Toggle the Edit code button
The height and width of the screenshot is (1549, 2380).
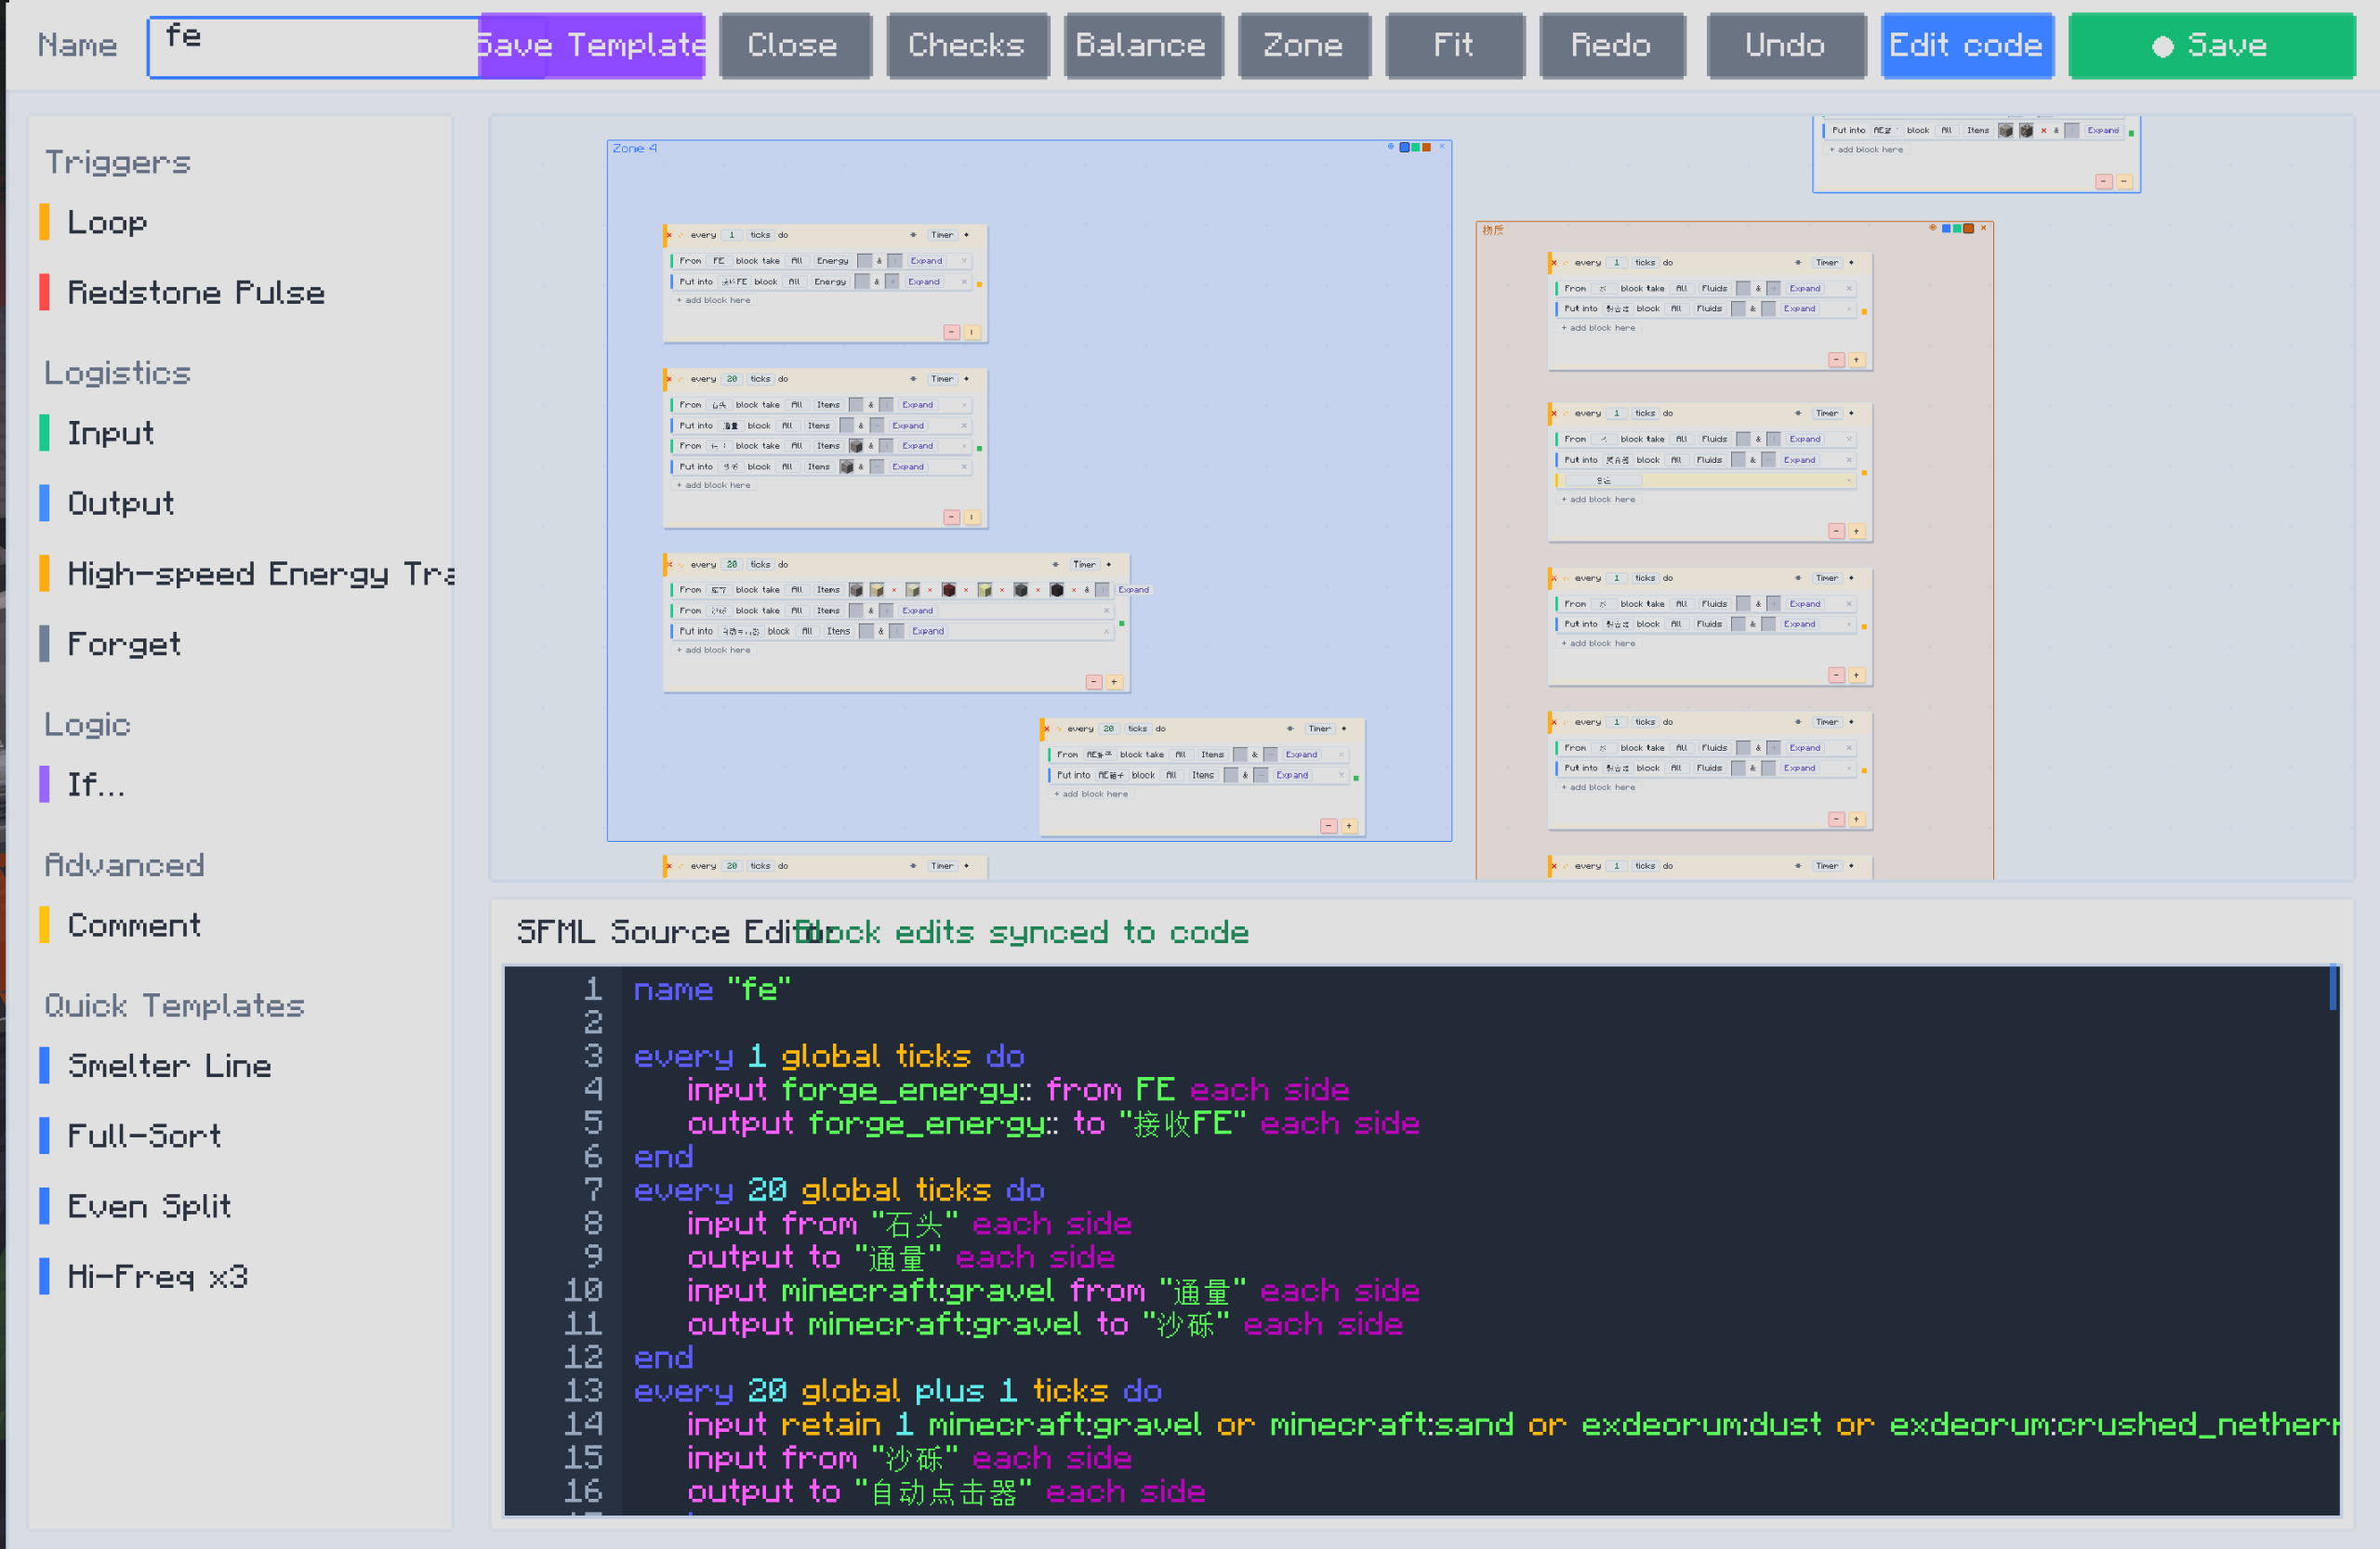(x=1966, y=45)
